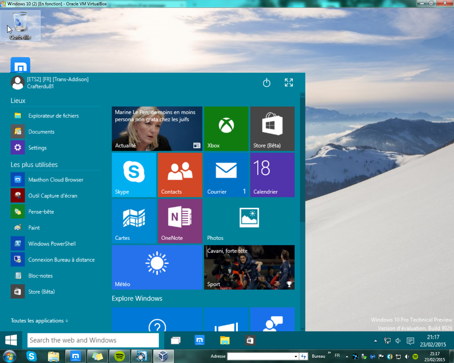
Task: Open the Corbeille recycle bin icon
Action: [20, 26]
